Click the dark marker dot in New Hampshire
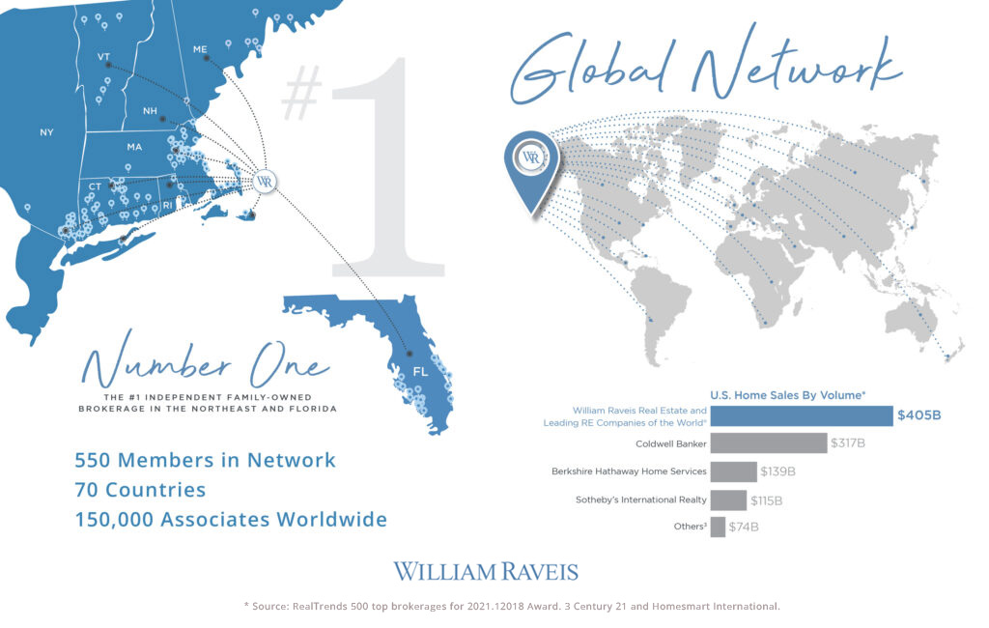 pyautogui.click(x=162, y=119)
